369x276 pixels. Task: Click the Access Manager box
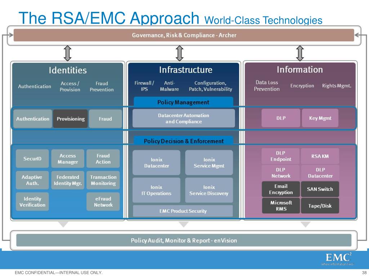point(68,158)
